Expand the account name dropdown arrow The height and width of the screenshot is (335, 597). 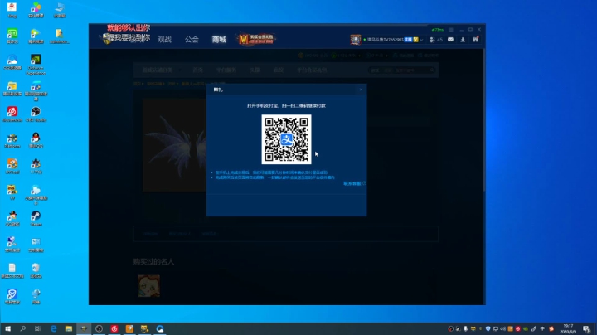click(x=421, y=40)
